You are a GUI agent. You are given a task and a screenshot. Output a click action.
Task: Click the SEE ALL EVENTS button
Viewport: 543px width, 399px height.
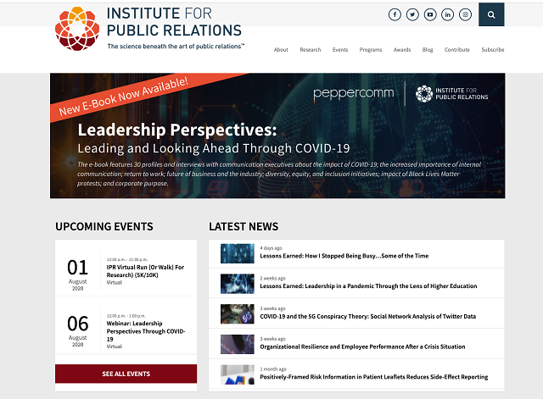pos(126,374)
